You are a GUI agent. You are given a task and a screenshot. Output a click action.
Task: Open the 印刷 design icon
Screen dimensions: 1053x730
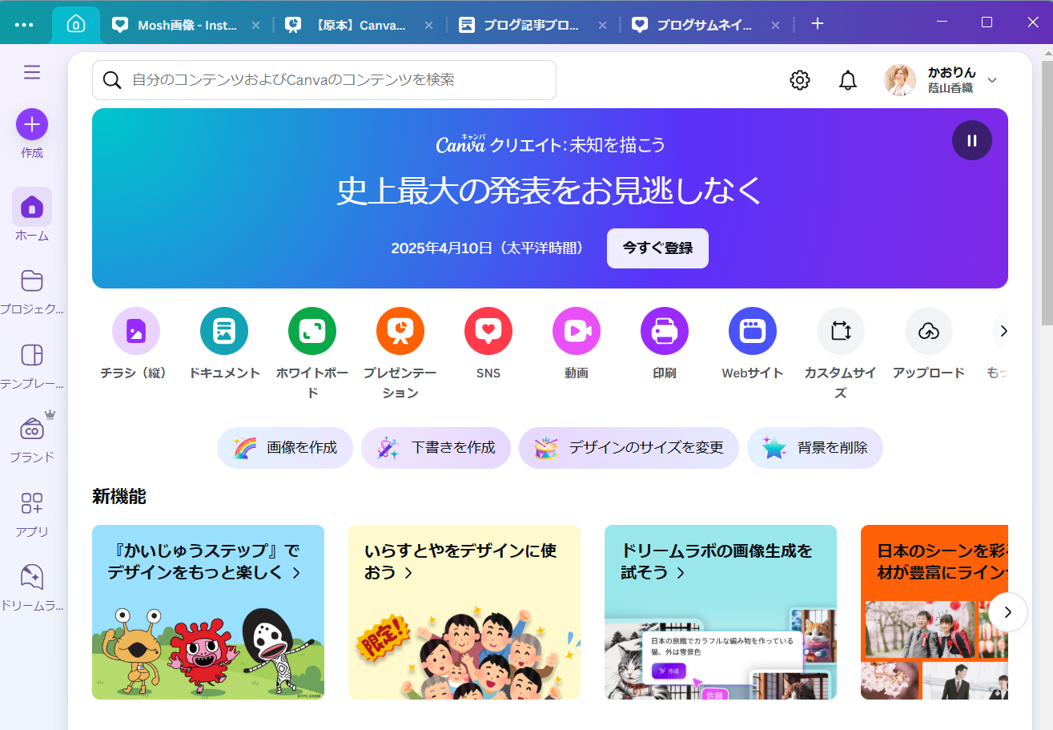click(664, 330)
